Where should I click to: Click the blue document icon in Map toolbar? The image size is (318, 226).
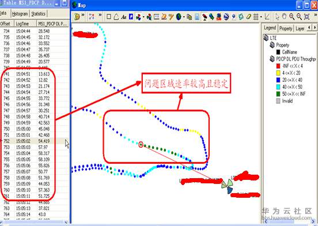click(x=131, y=17)
